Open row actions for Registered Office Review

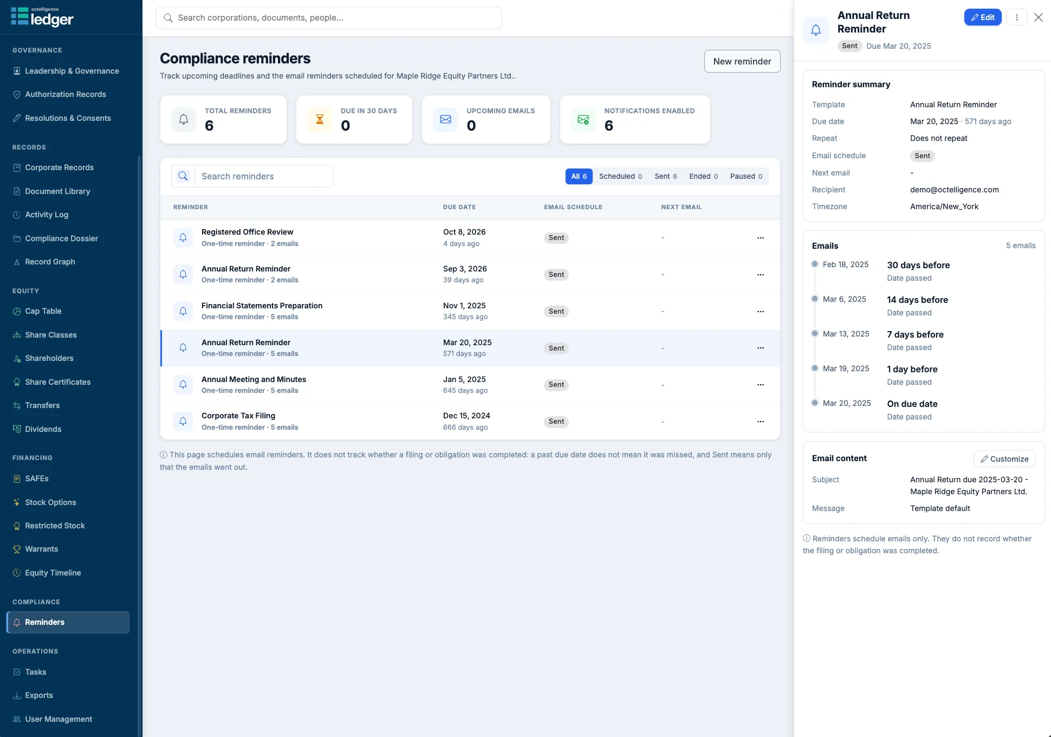(x=761, y=238)
